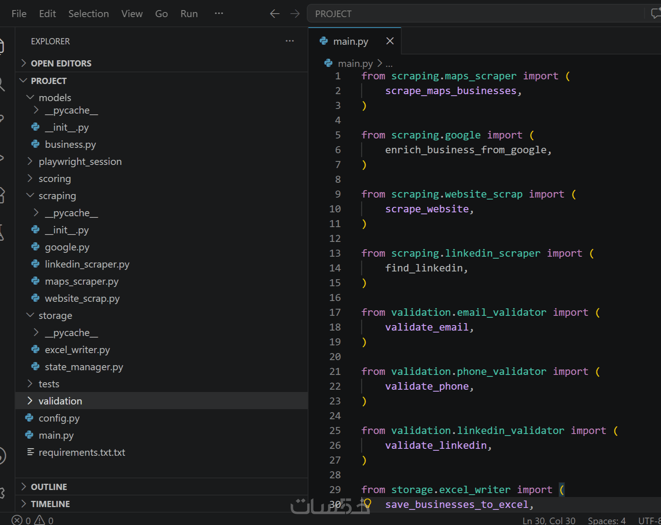Viewport: 661px width, 525px height.
Task: Open the menu bar overflow ellipsis
Action: click(219, 14)
